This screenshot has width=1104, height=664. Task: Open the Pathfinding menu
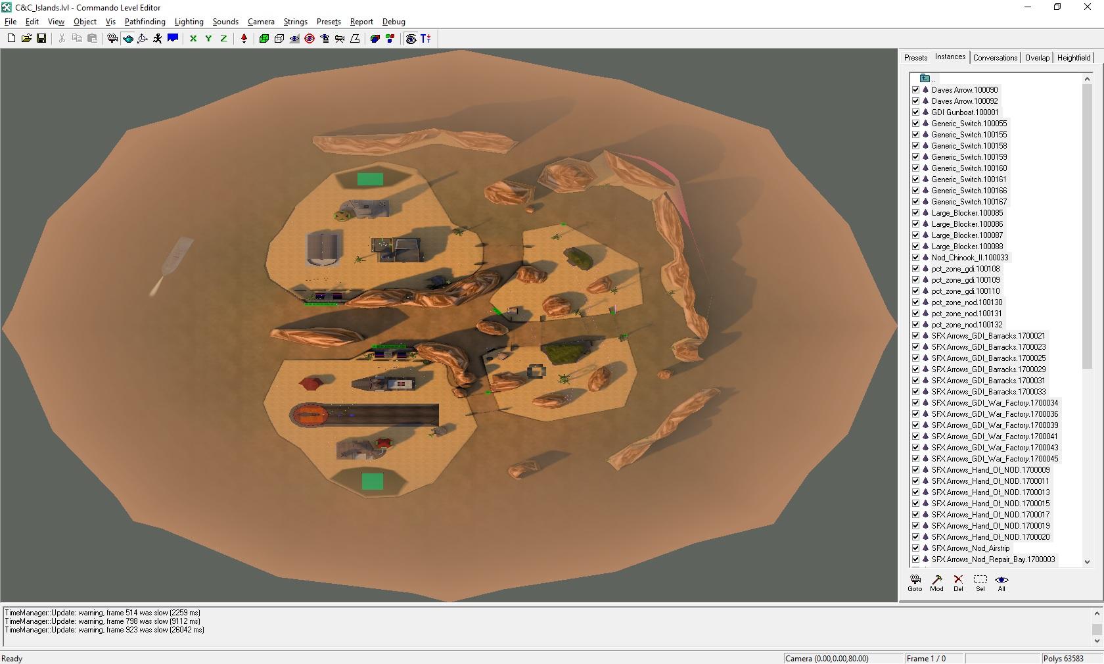[145, 22]
